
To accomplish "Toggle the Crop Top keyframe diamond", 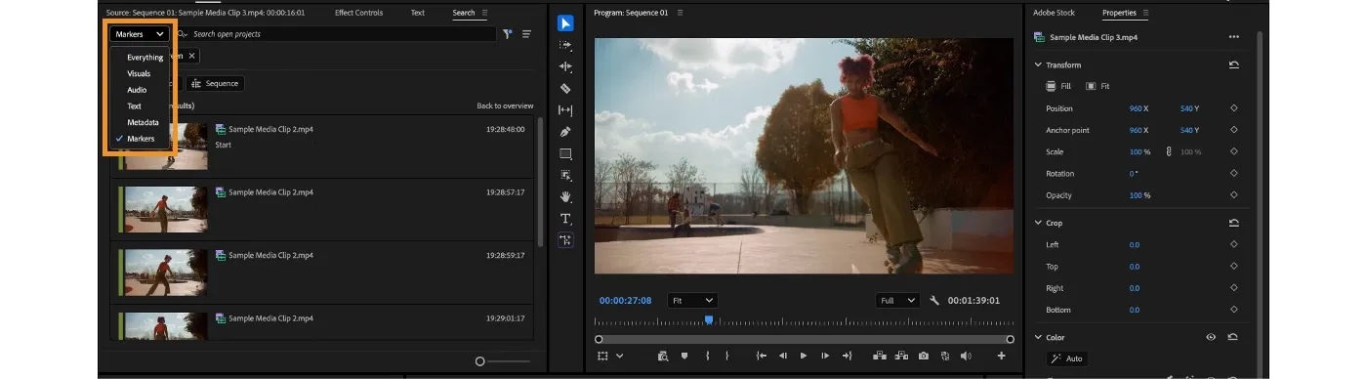I will click(1234, 266).
